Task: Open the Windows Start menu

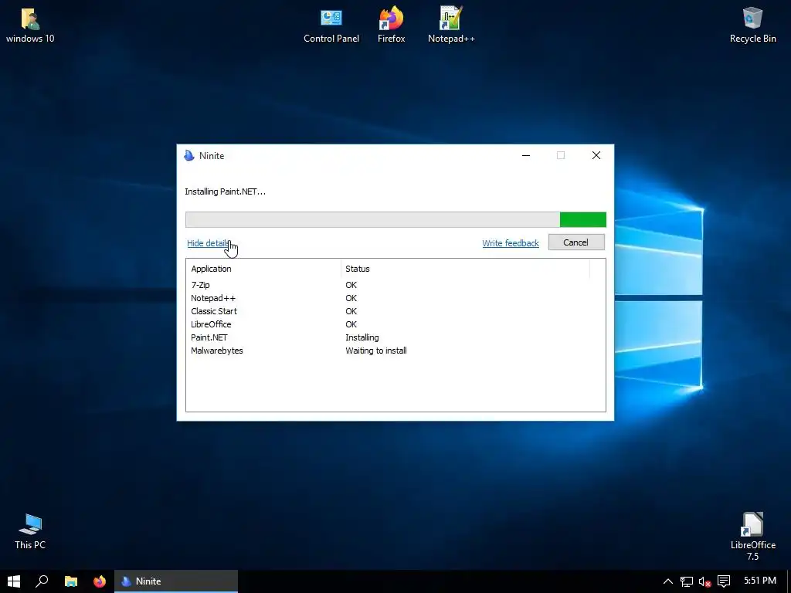Action: [x=14, y=581]
